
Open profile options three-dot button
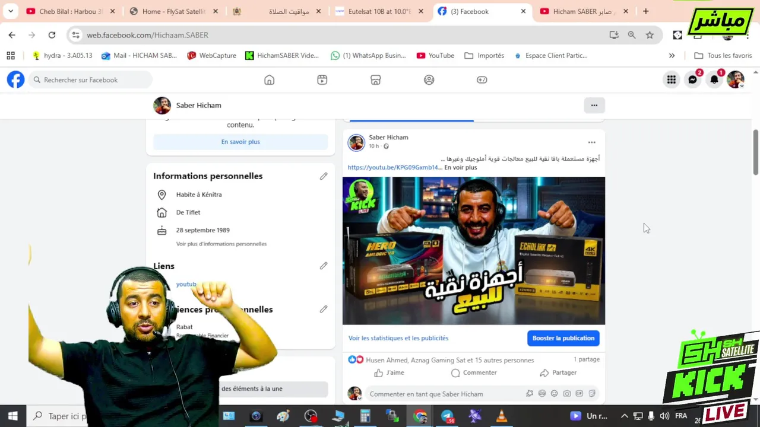click(x=594, y=106)
